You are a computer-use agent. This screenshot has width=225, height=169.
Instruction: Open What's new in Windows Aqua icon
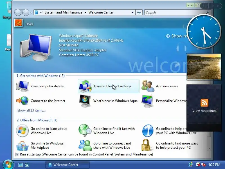pos(85,101)
